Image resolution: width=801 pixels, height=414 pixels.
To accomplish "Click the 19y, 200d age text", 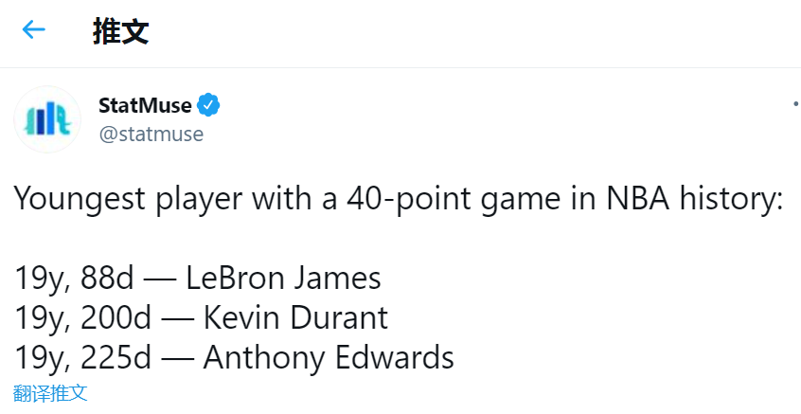I will (84, 317).
